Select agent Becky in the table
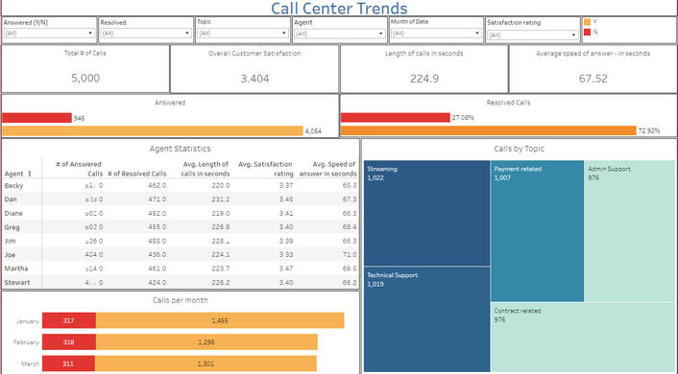The width and height of the screenshot is (678, 374). 13,186
